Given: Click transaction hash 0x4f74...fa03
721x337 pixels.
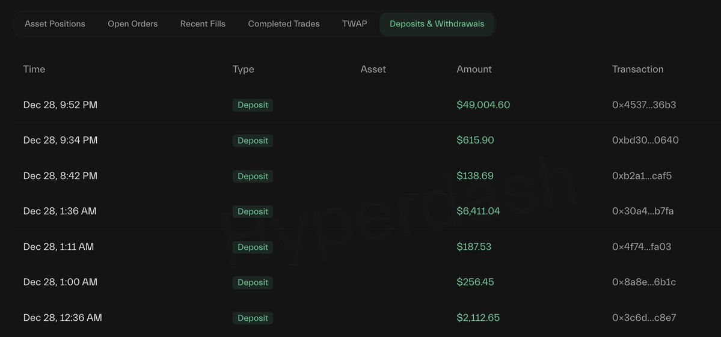Looking at the screenshot, I should 642,247.
